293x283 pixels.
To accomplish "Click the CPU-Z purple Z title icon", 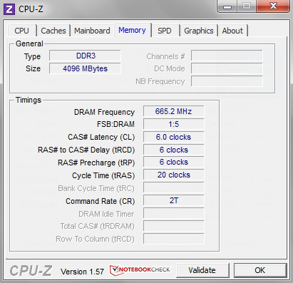I will tap(9, 9).
